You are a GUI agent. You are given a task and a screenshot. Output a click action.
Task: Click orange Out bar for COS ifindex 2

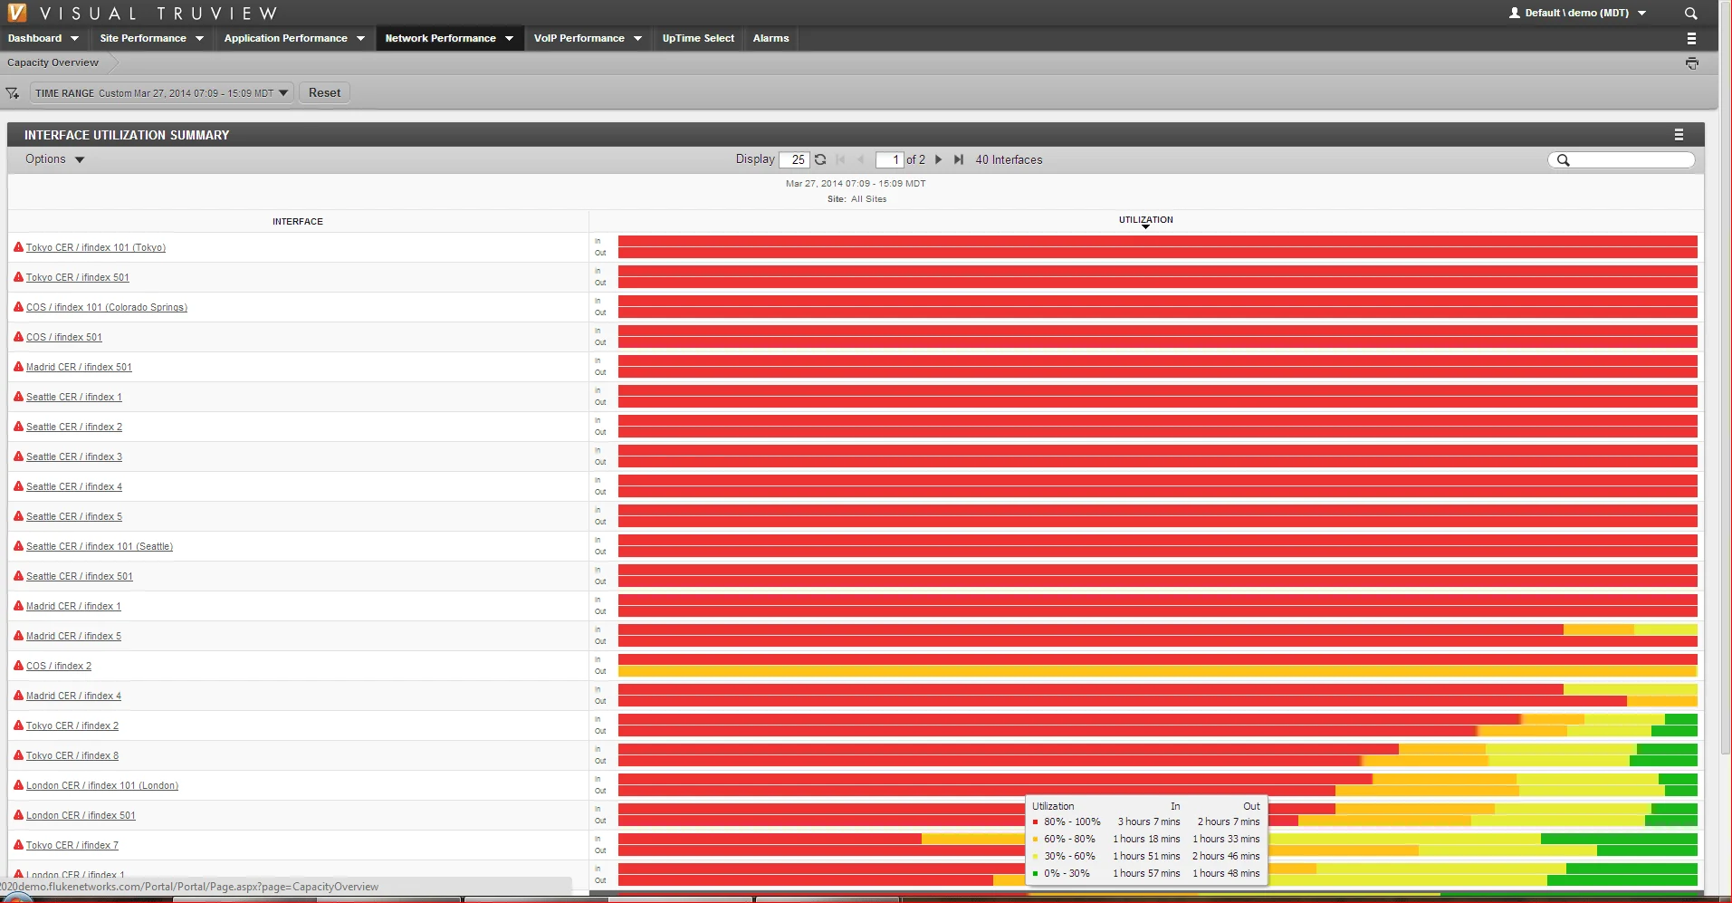point(1157,671)
